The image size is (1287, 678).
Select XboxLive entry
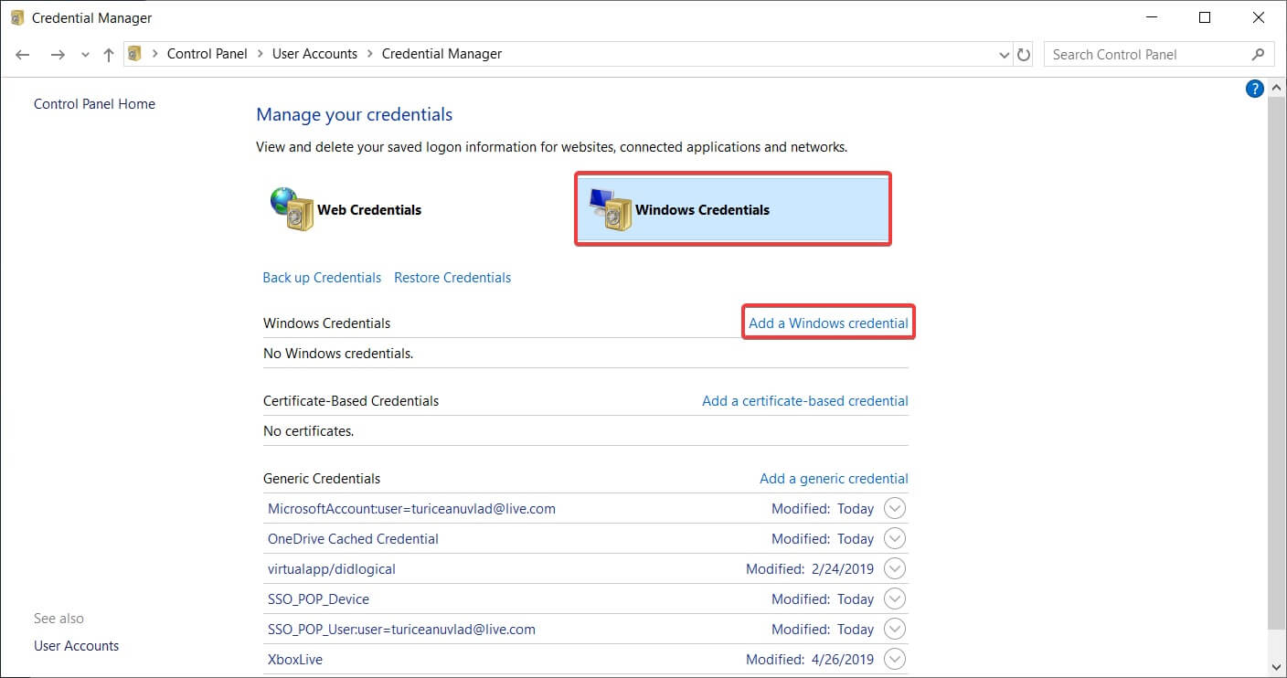point(295,660)
